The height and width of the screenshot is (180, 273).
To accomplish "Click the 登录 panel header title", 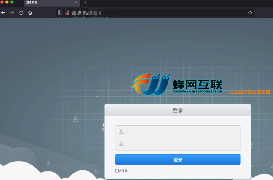I will pyautogui.click(x=178, y=110).
